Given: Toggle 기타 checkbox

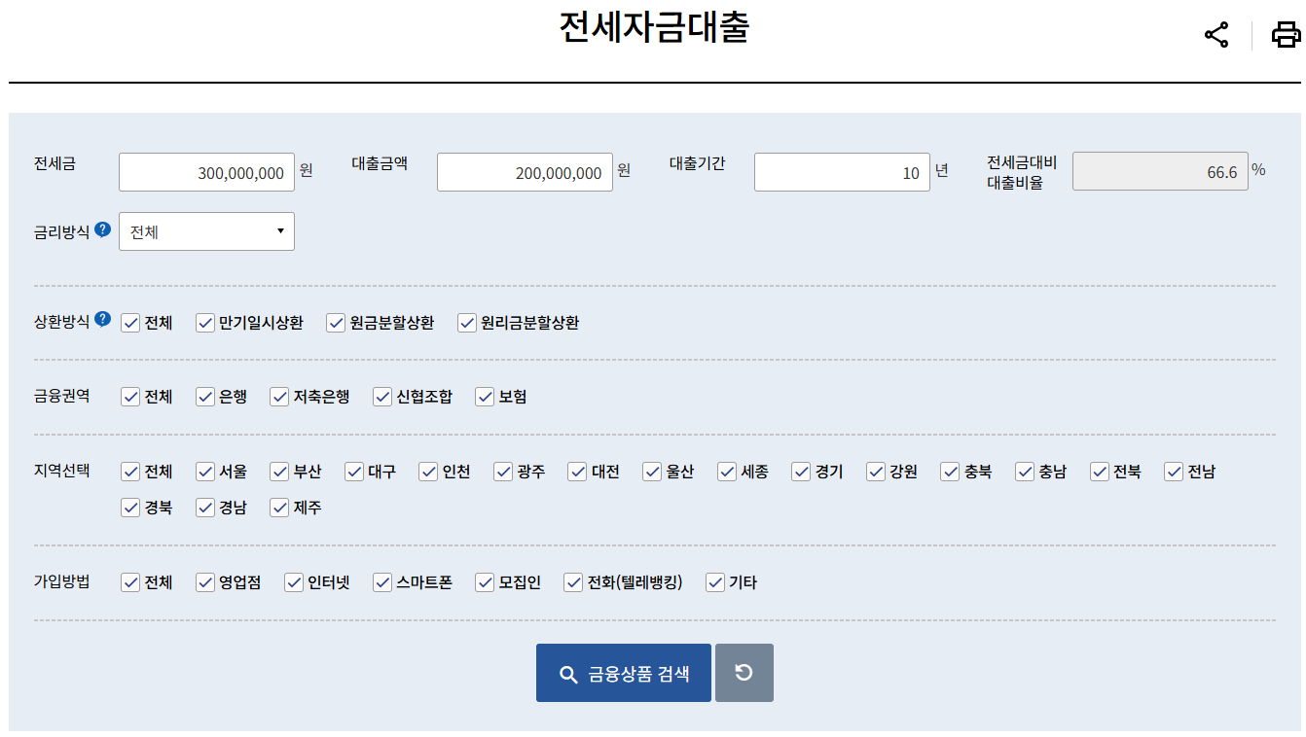Looking at the screenshot, I should (715, 582).
